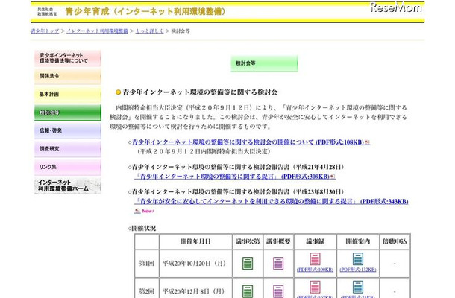Open 安全に安心して利用できる環境 PDF link (343KB)
This screenshot has width=455, height=298.
271,201
